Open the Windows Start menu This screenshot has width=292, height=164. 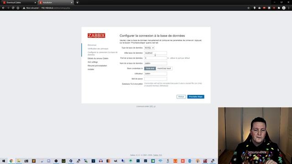tap(4, 161)
